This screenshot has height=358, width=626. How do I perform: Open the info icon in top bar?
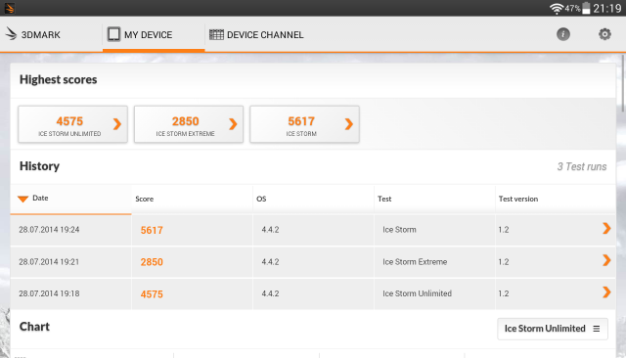[x=563, y=34]
